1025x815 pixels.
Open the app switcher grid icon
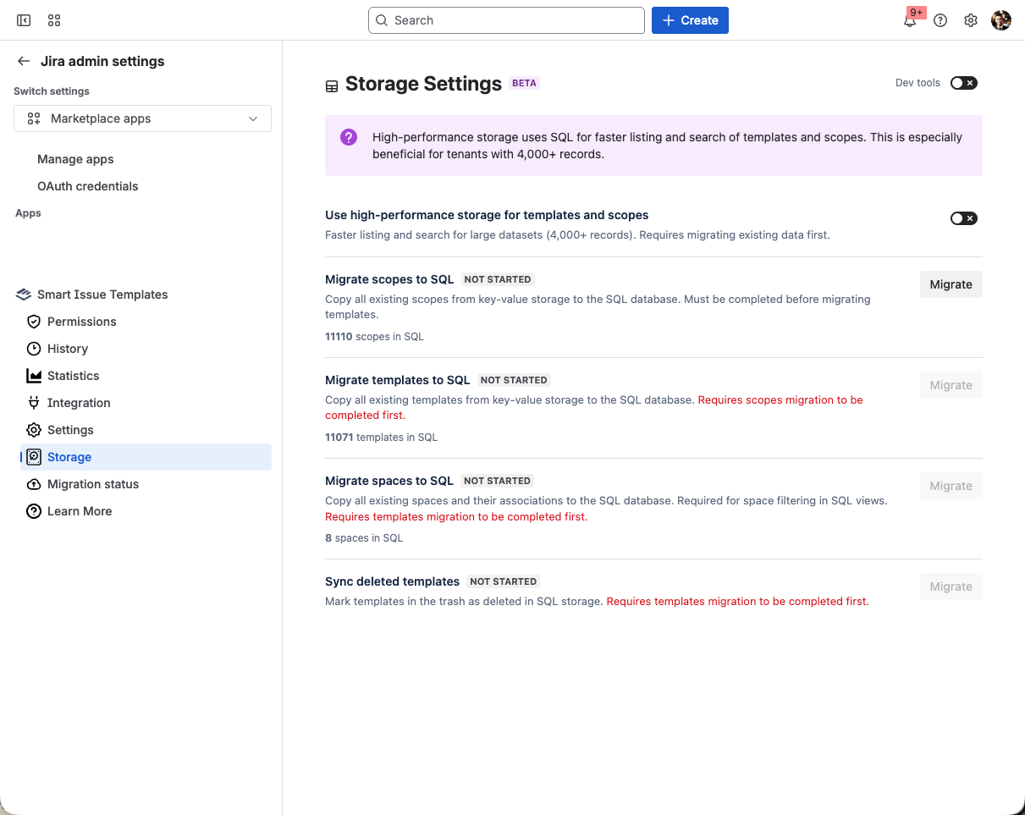[54, 20]
